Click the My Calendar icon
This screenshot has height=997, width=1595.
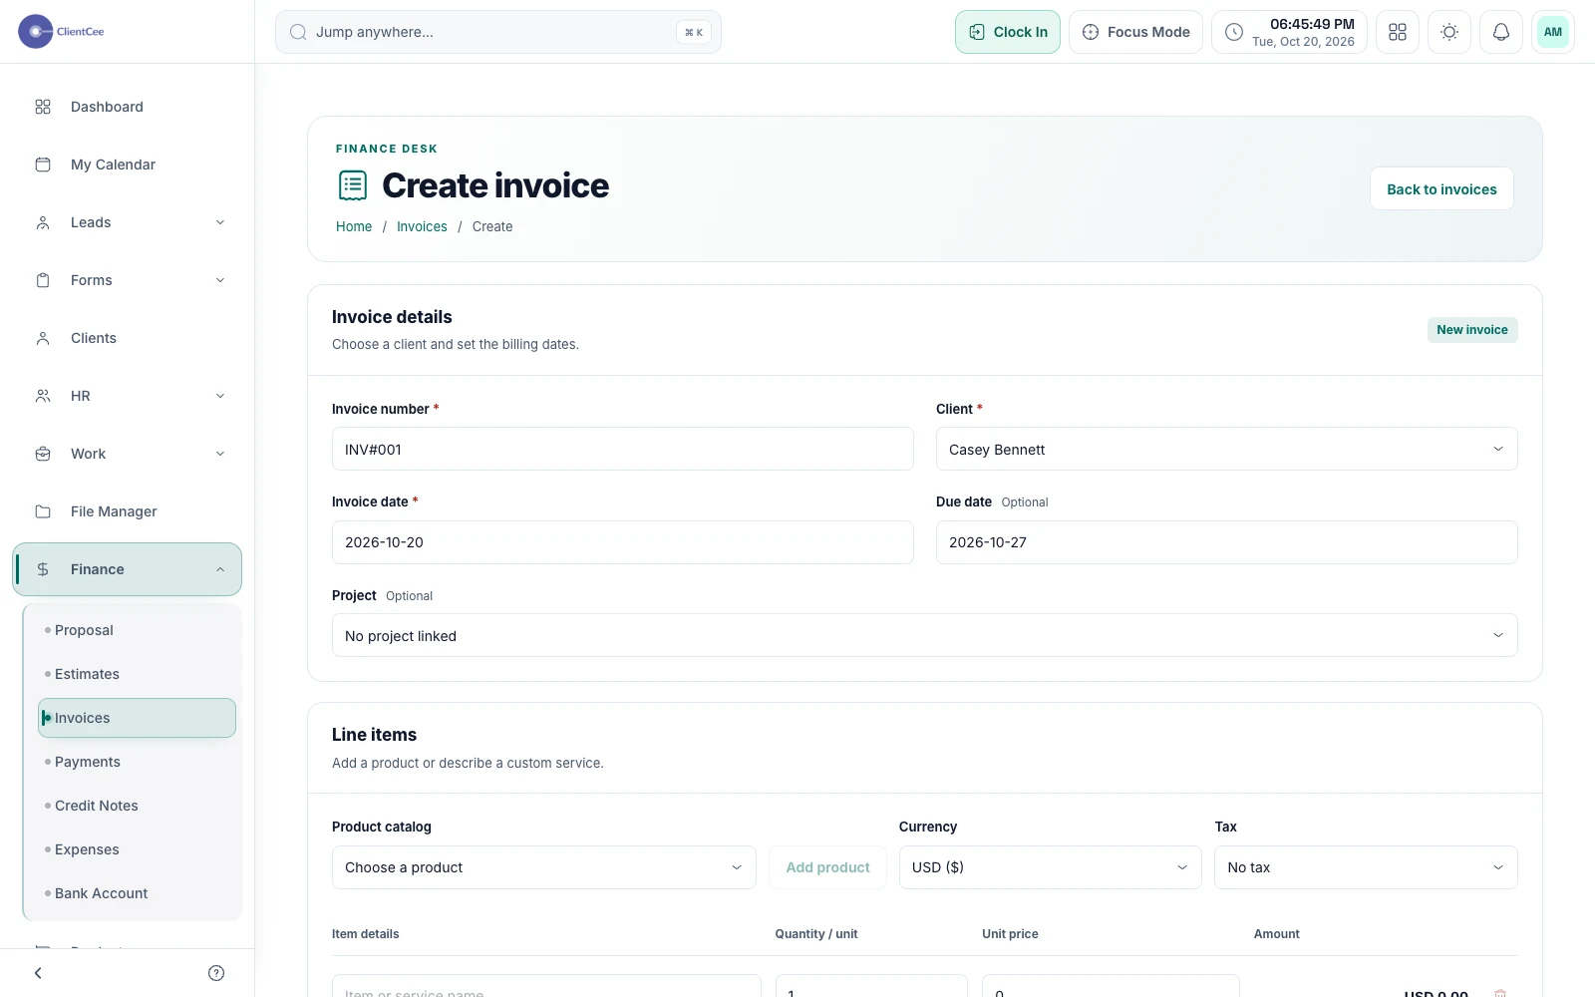click(x=43, y=165)
